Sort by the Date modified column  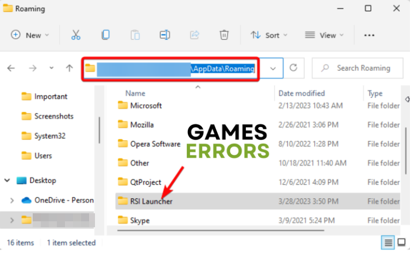pos(301,93)
